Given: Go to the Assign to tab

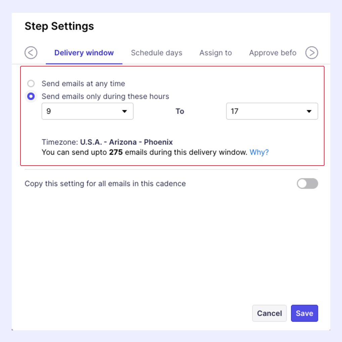Looking at the screenshot, I should click(216, 53).
